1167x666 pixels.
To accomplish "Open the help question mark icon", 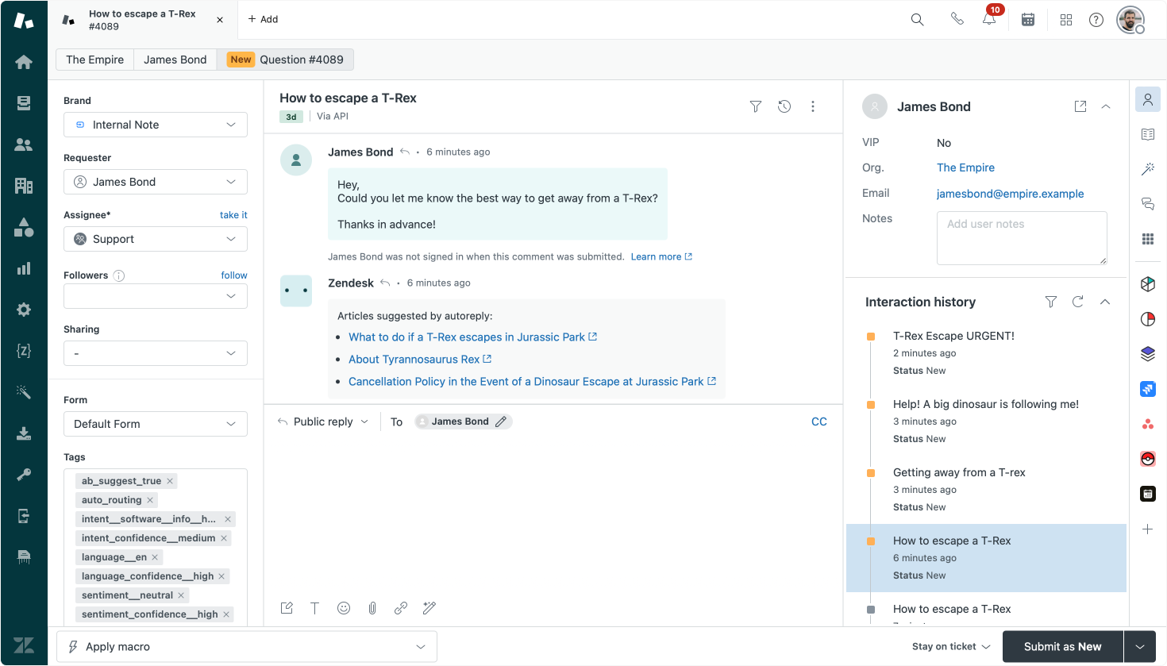I will (x=1096, y=20).
